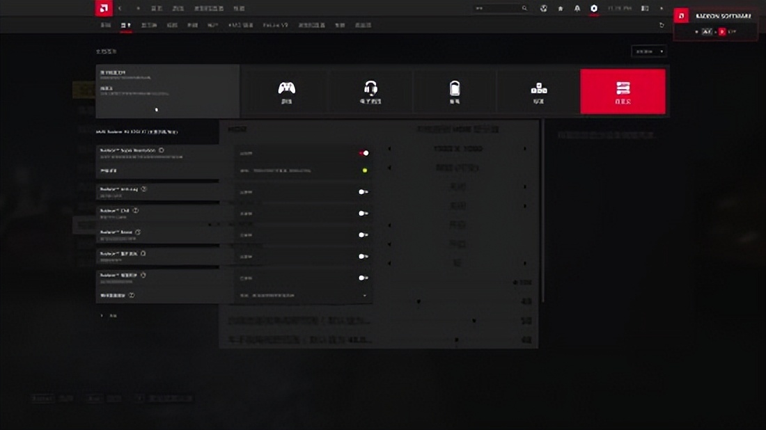766x430 pixels.
Task: Previous resolution arrow beside 1920 X 1080
Action: [389, 148]
